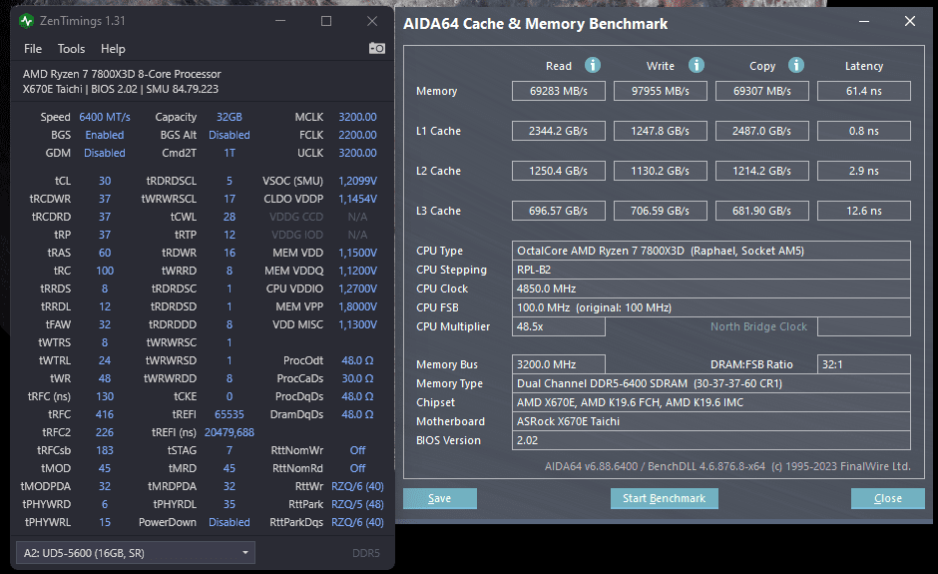Click CPU Clock field 4850.0 MHz

711,288
